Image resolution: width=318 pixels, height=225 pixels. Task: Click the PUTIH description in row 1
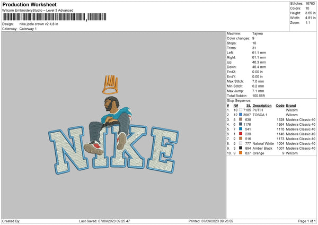tap(258, 110)
